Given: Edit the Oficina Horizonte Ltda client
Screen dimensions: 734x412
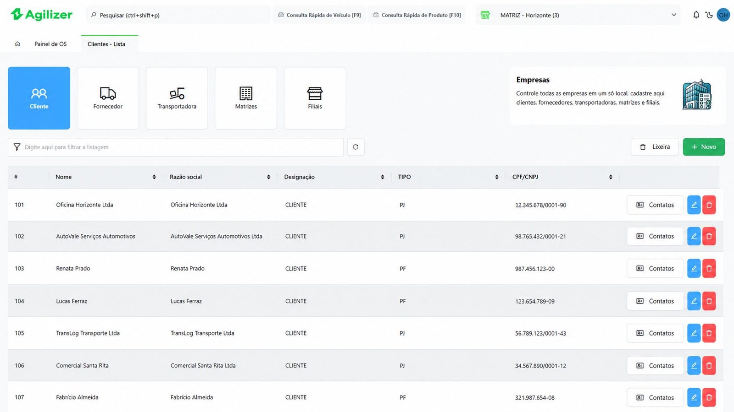Looking at the screenshot, I should pyautogui.click(x=694, y=205).
